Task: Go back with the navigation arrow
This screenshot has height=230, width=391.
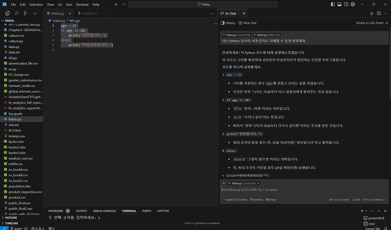Action: tap(116, 5)
